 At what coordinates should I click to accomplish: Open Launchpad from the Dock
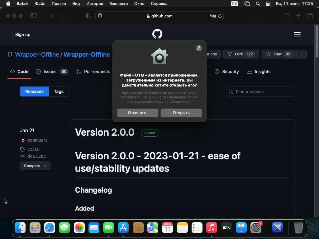click(35, 227)
